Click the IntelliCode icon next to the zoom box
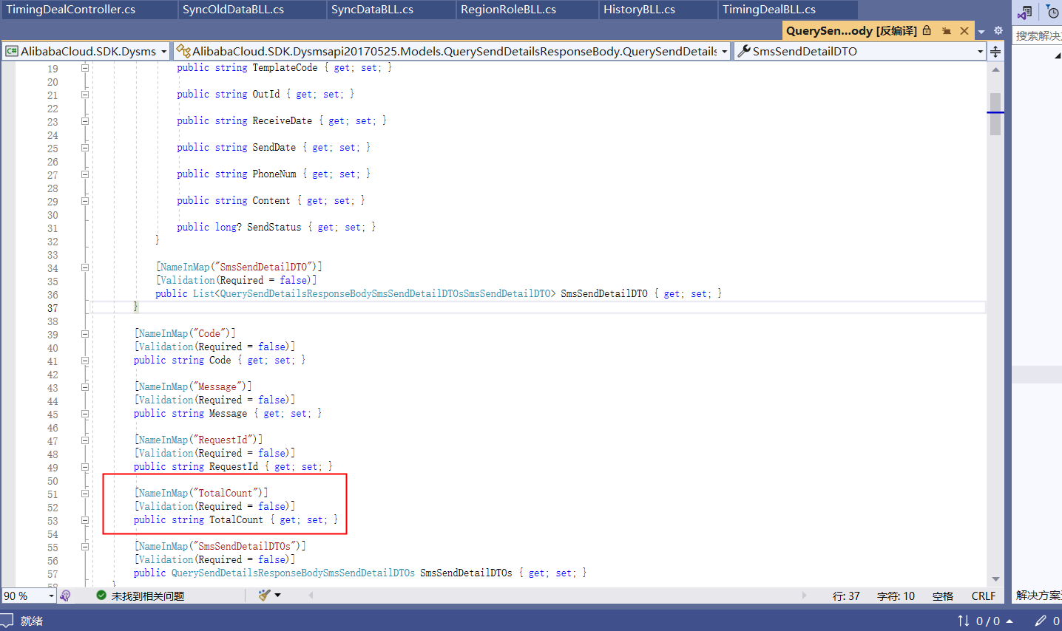This screenshot has width=1062, height=631. 65,596
